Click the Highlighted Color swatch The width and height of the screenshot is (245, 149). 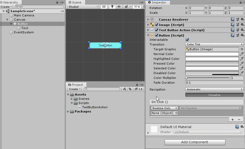pyautogui.click(x=212, y=59)
